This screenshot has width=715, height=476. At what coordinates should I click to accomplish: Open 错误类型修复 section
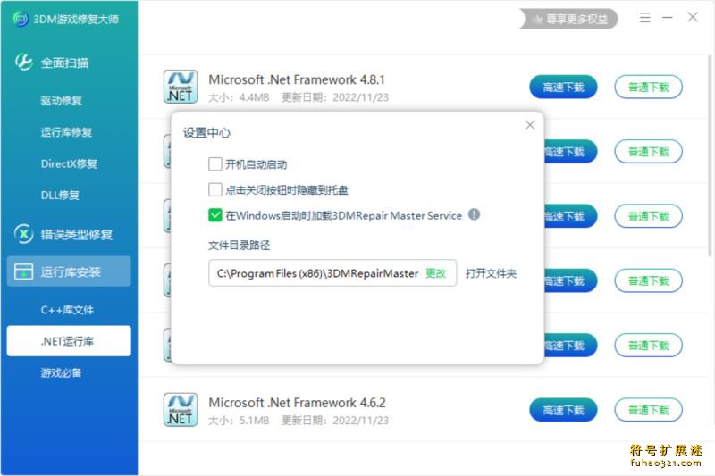[x=77, y=235]
